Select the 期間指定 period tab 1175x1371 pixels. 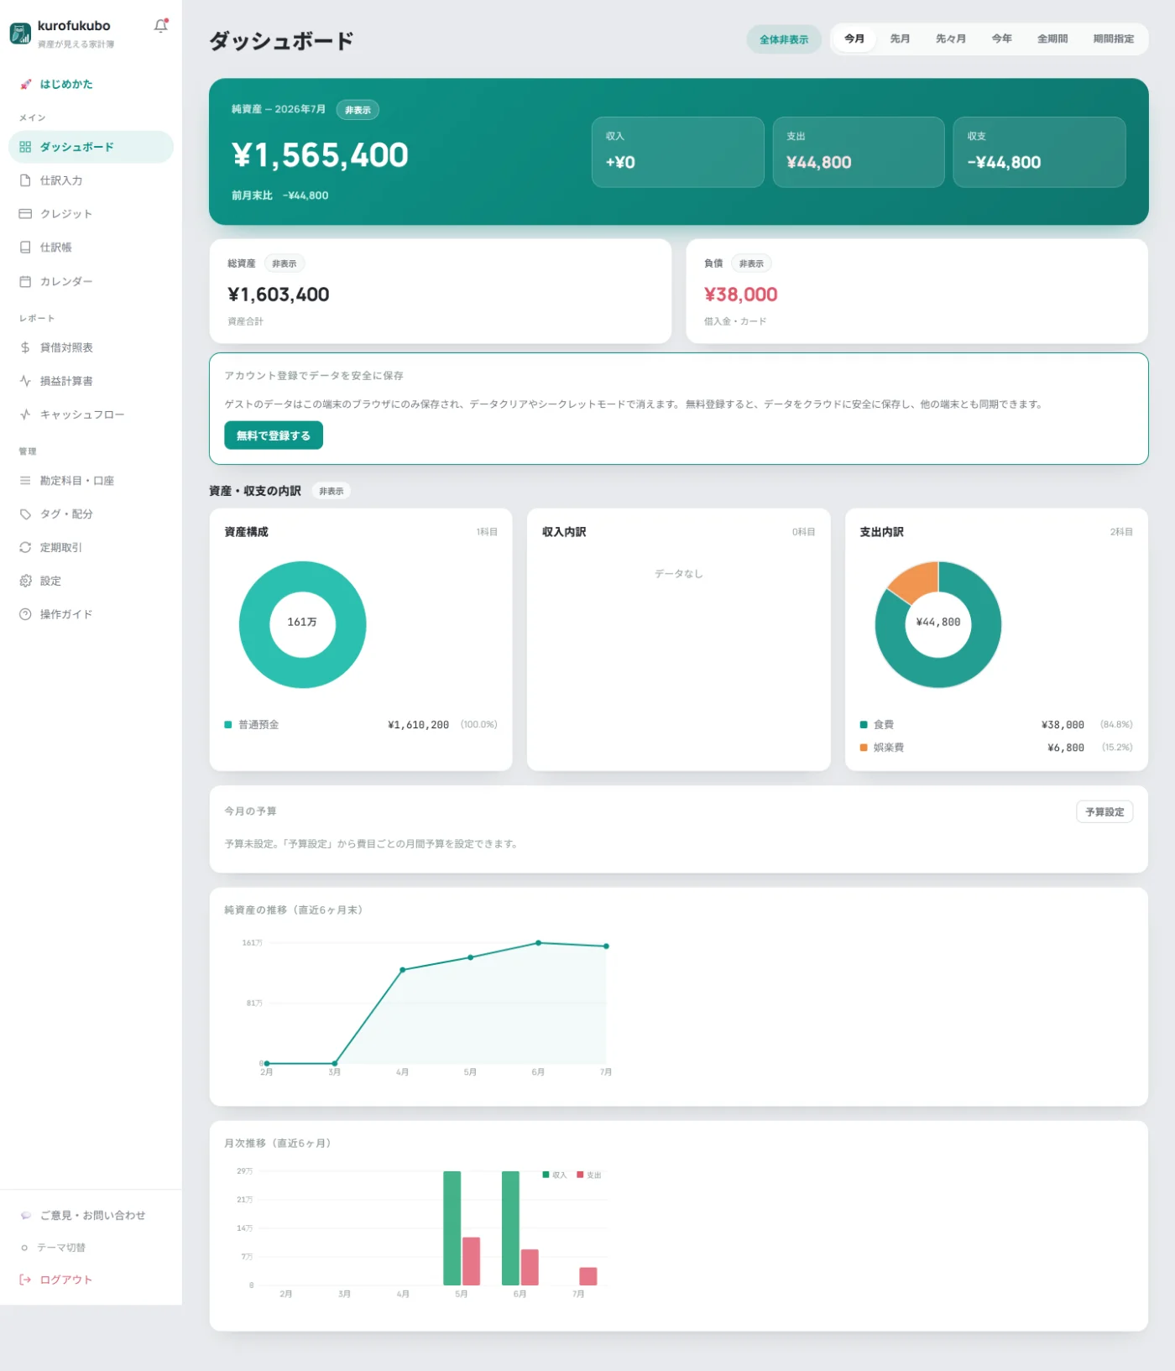[x=1113, y=39]
